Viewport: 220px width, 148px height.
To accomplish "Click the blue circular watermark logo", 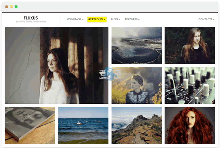I will [x=110, y=74].
